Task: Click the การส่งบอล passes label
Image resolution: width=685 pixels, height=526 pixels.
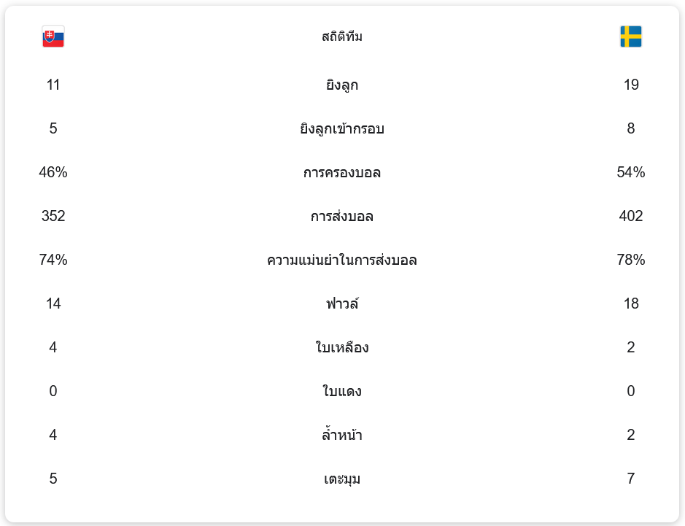Action: 341,217
